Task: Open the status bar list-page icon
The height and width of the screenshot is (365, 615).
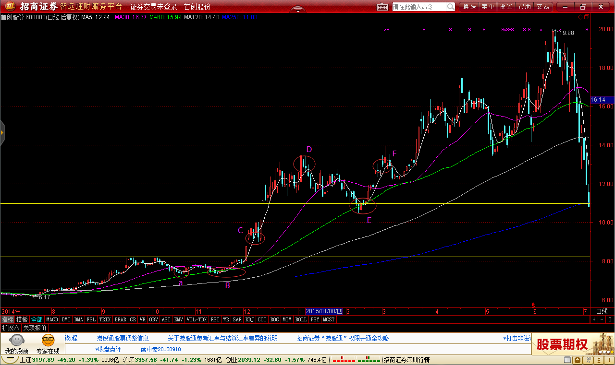Action: pos(567,360)
